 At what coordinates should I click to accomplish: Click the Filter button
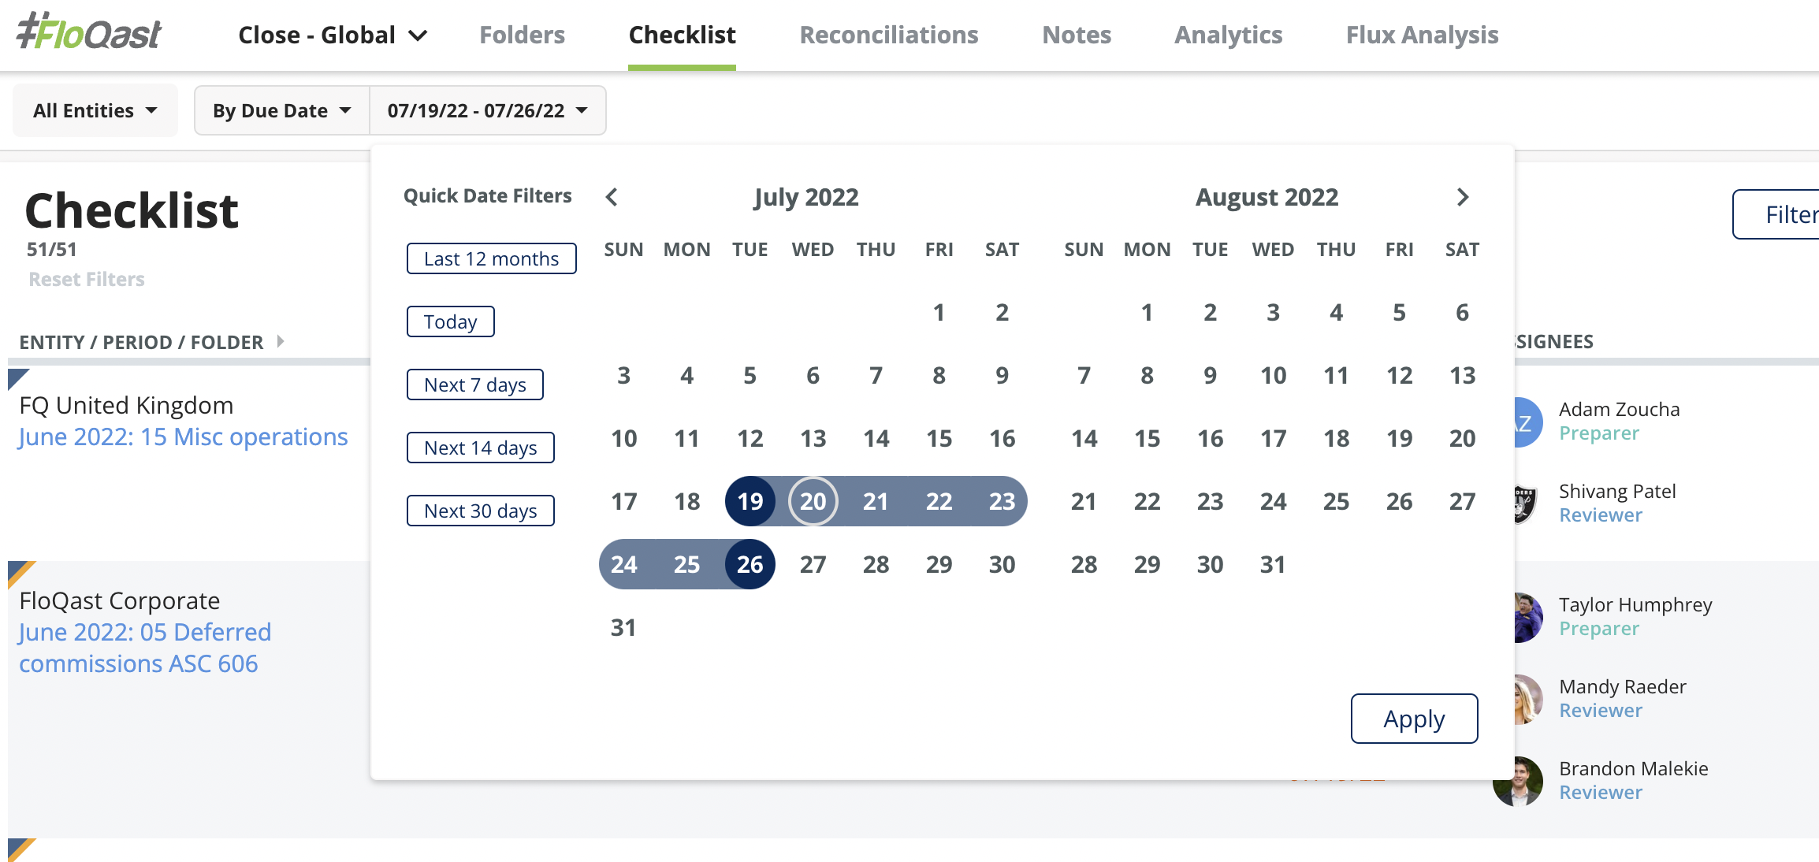coord(1776,214)
